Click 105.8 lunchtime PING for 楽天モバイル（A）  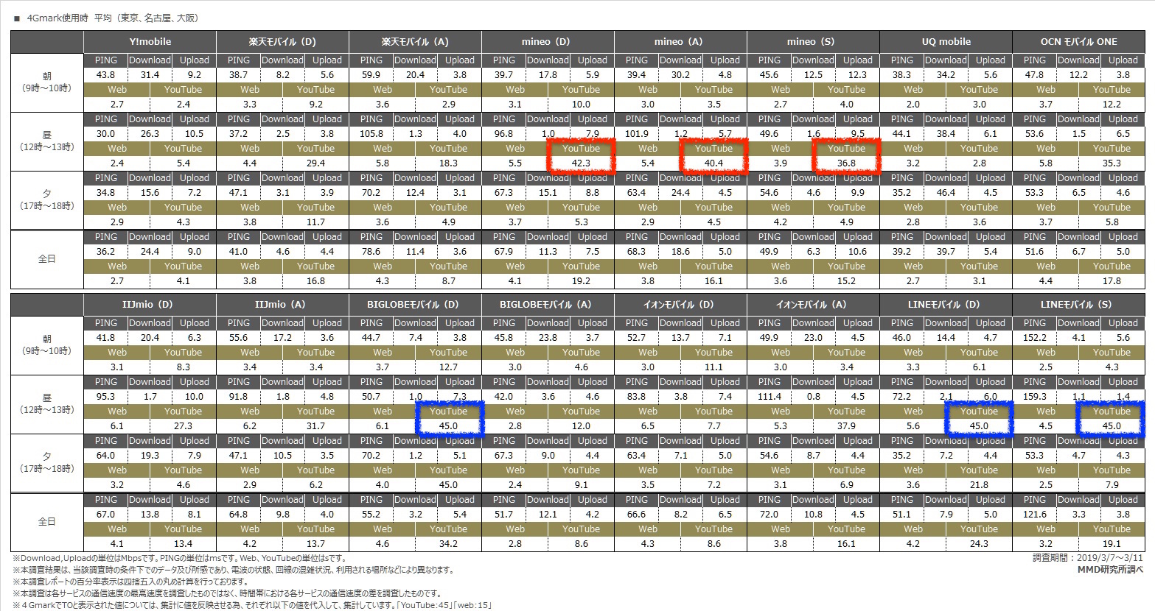point(371,134)
